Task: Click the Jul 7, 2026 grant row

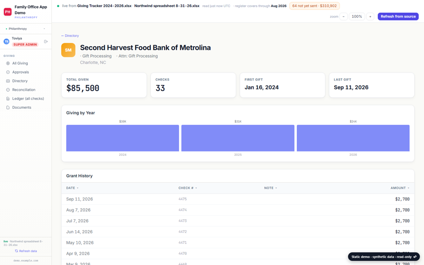Action: click(x=238, y=221)
